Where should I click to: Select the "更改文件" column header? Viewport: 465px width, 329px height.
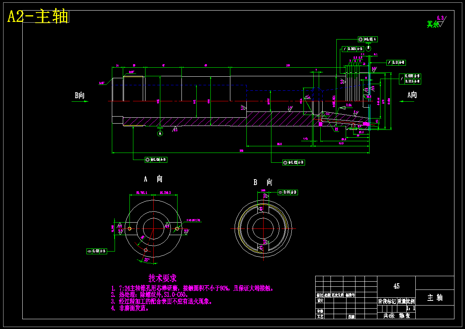[337, 295]
